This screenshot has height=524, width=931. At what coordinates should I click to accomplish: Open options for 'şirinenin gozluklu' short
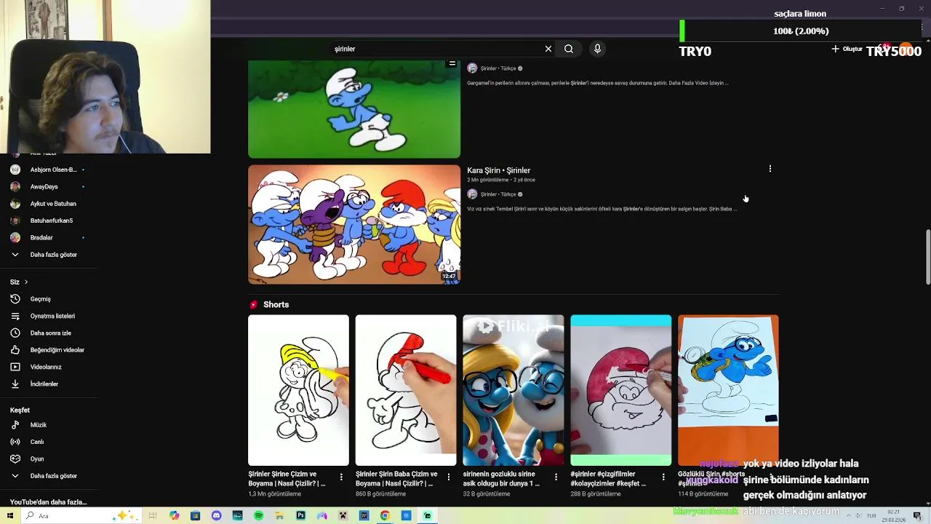[x=556, y=477]
